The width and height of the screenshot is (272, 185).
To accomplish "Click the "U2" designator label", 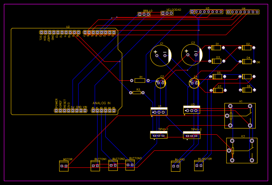I will (x=68, y=27).
